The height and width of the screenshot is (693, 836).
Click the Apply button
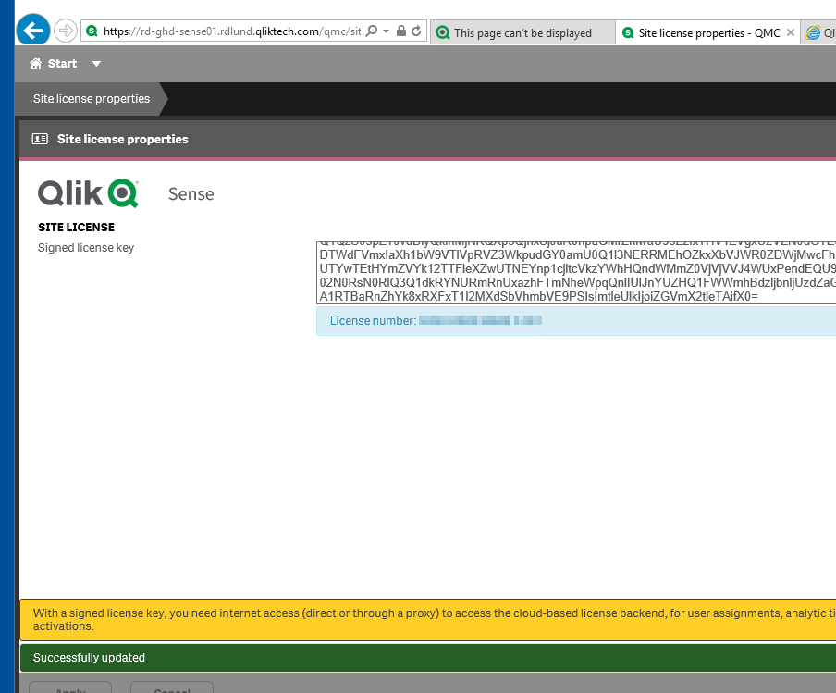click(x=70, y=689)
